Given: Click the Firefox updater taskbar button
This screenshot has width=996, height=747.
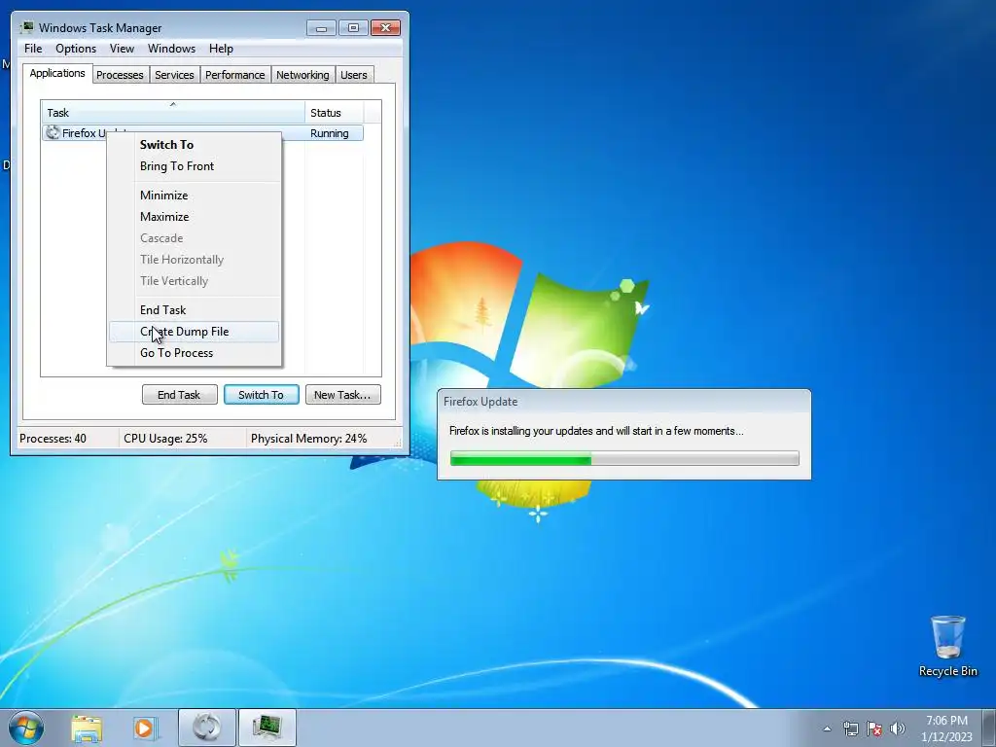Looking at the screenshot, I should 207,728.
